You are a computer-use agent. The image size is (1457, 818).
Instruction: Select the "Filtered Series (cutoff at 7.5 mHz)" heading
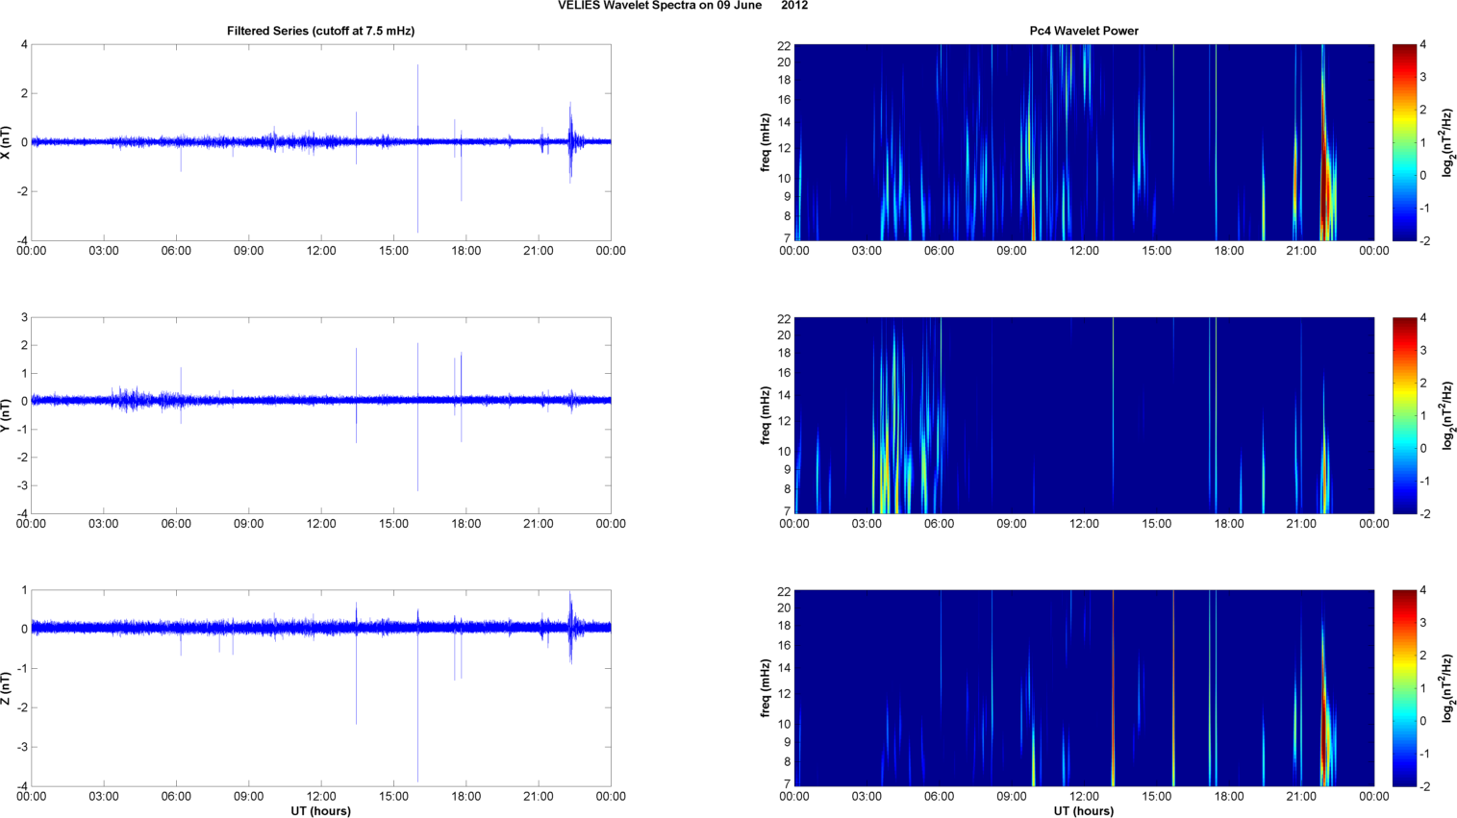coord(321,31)
